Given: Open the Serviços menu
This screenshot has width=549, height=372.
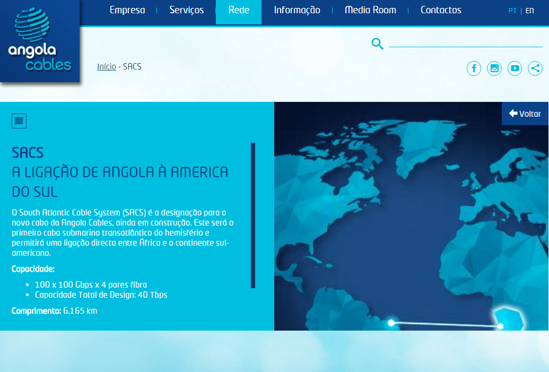Looking at the screenshot, I should pyautogui.click(x=186, y=10).
